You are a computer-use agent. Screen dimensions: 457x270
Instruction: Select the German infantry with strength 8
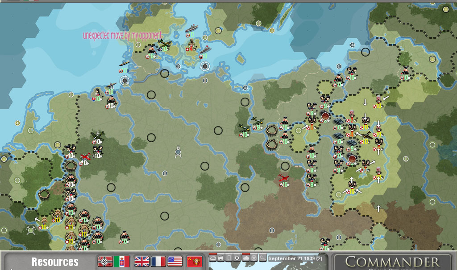tap(311, 109)
